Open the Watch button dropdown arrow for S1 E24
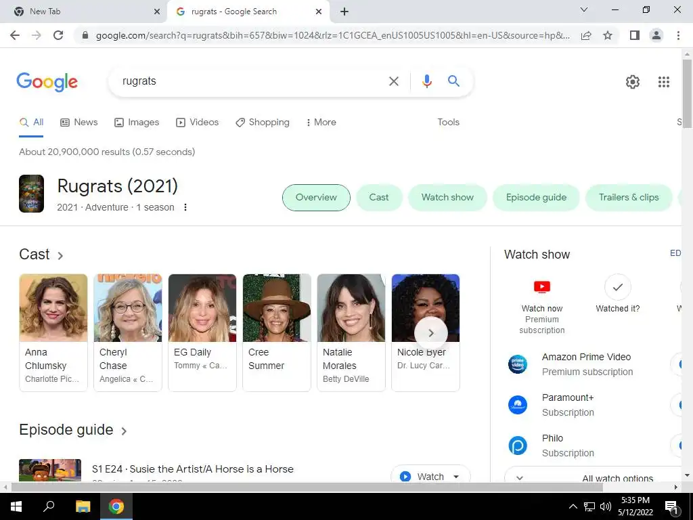 coord(456,477)
